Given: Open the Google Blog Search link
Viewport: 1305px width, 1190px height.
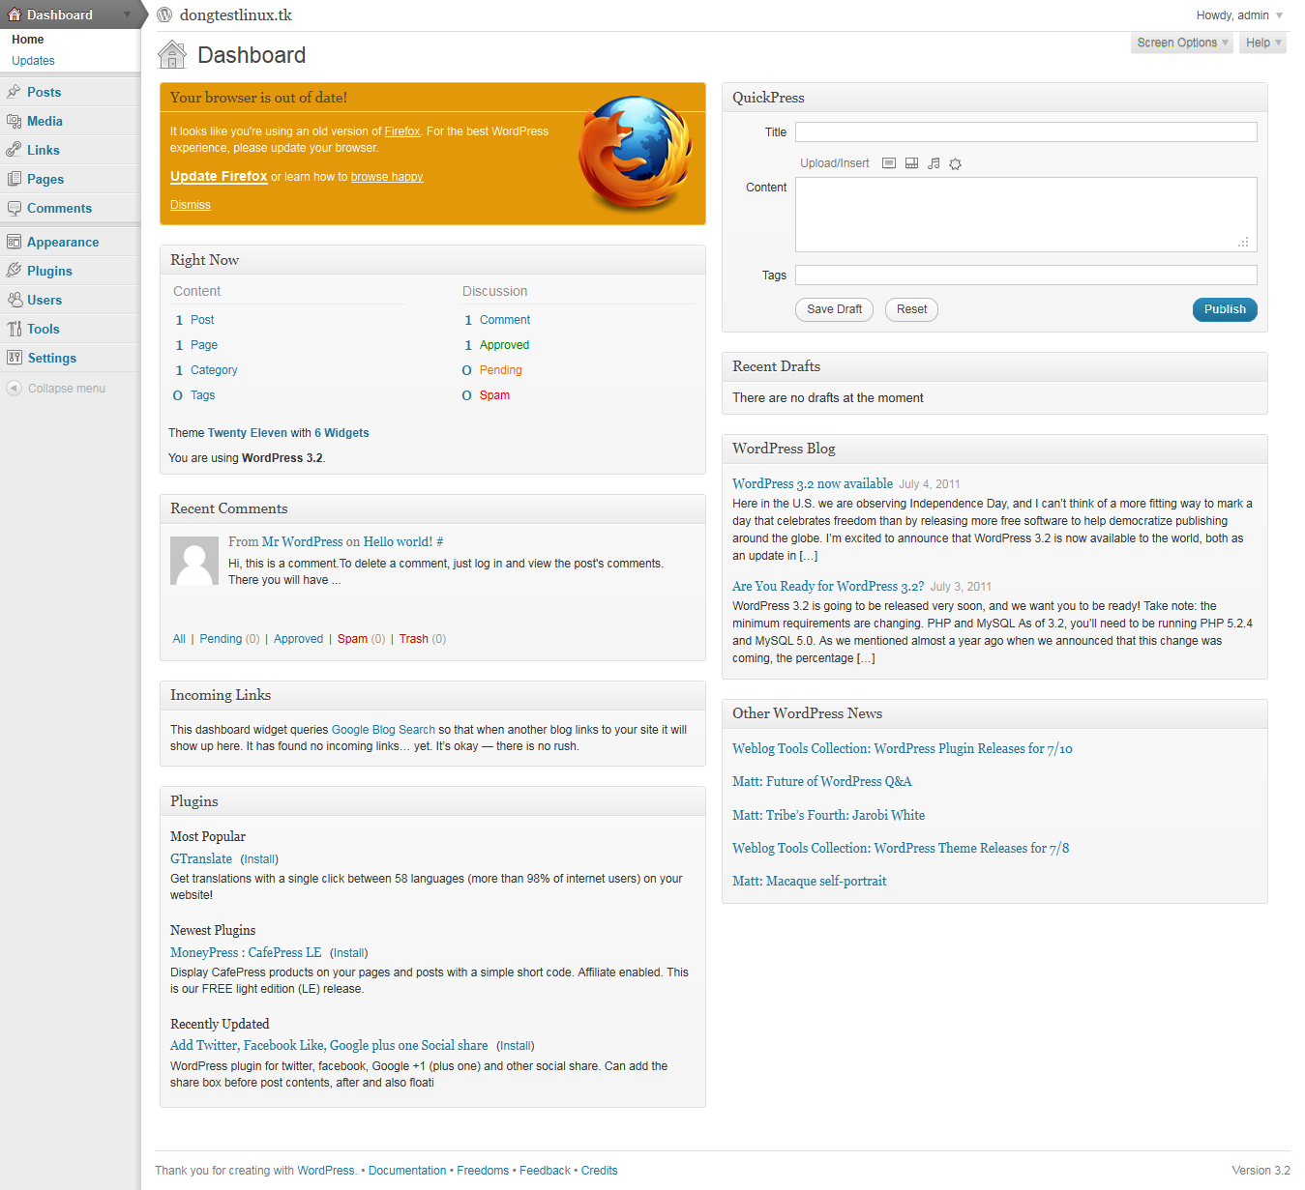Looking at the screenshot, I should [383, 730].
